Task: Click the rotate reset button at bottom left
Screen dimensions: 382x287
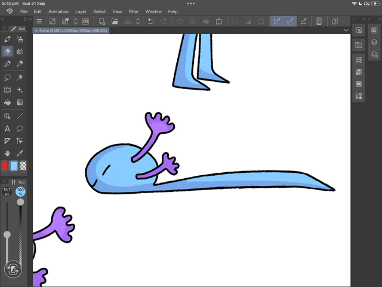Action: [x=13, y=270]
